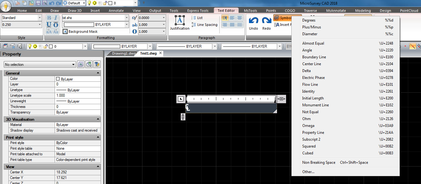Click the Quick Select filter icon in Property panel
Image resolution: width=421 pixels, height=184 pixels.
pos(97,64)
